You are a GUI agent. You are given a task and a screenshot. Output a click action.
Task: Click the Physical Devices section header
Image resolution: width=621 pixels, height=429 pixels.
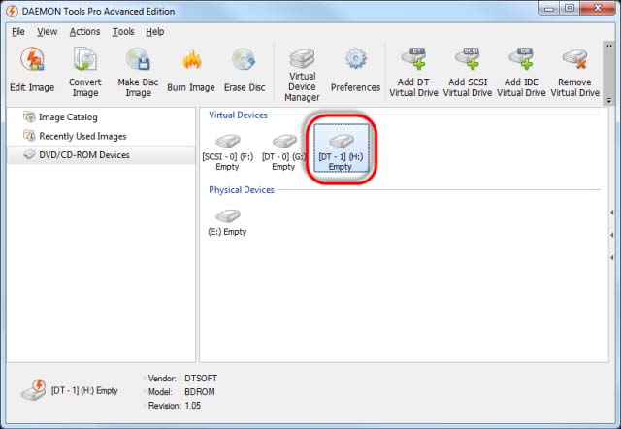[x=242, y=190]
